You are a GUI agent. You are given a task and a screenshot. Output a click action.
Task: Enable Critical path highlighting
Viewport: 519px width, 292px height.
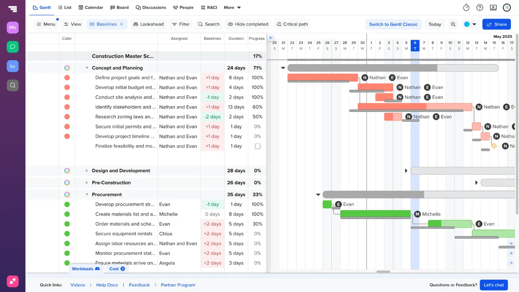(x=292, y=24)
